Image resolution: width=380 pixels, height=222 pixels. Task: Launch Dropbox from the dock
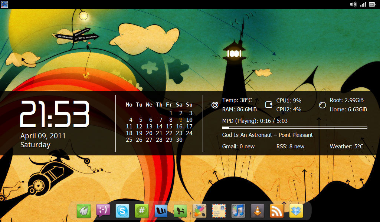tap(296, 211)
